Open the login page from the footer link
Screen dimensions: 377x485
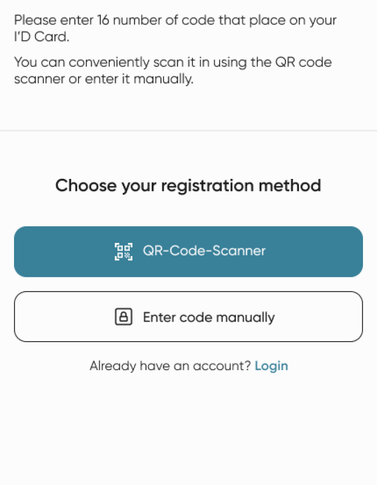tap(271, 366)
